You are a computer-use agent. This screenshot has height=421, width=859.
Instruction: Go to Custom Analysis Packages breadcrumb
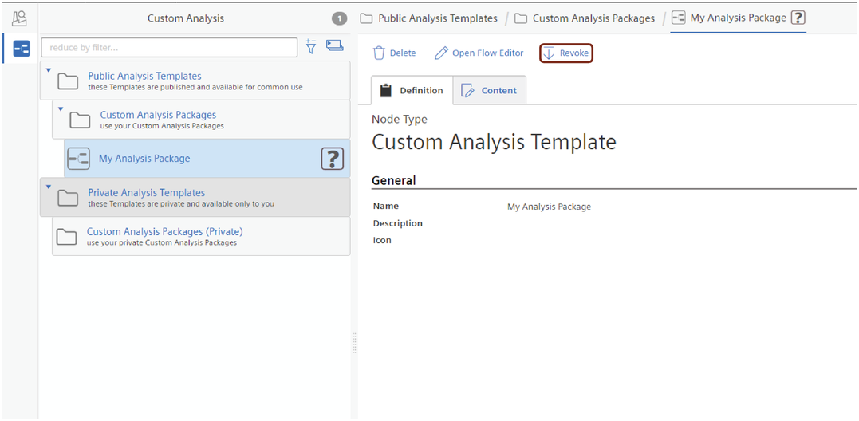click(x=585, y=18)
